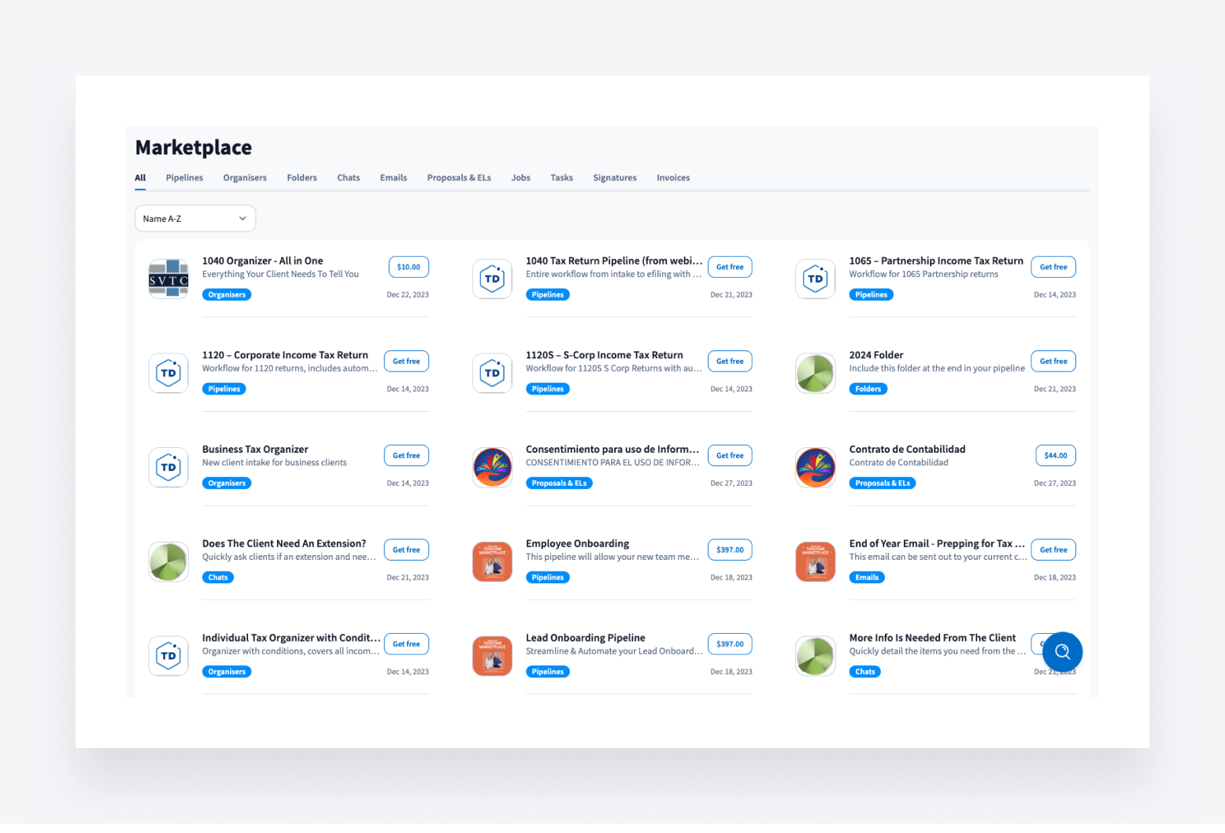1225x833 pixels.
Task: Click the green pie icon for 2024 Folder
Action: coord(815,372)
